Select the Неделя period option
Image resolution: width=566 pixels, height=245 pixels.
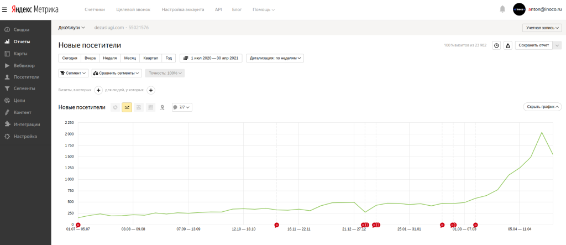click(110, 58)
